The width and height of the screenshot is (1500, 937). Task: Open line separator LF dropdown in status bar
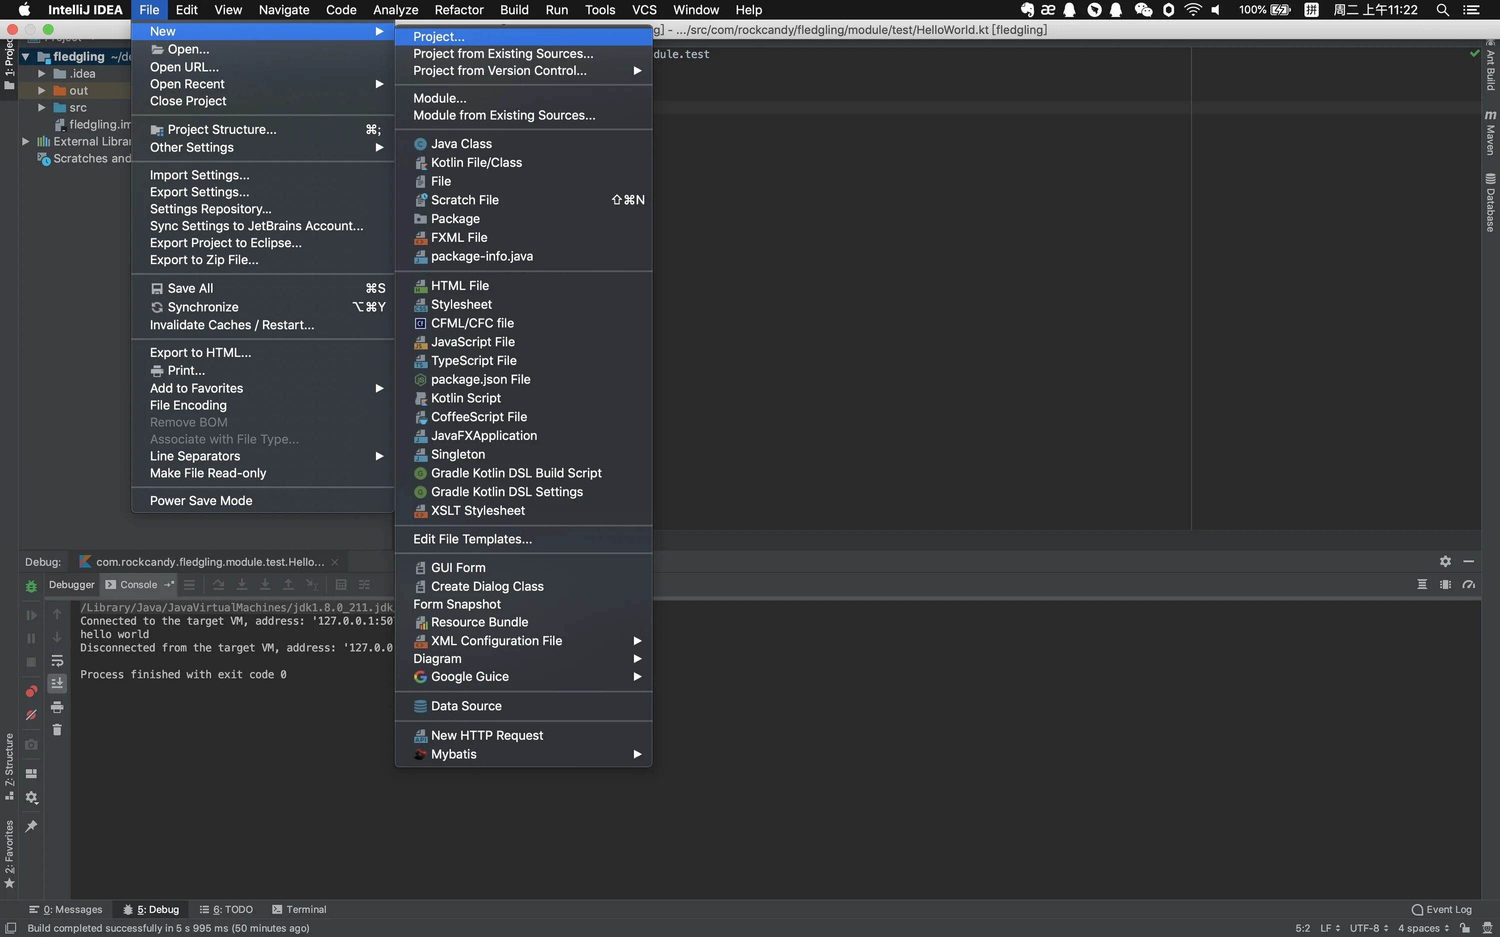(1330, 928)
